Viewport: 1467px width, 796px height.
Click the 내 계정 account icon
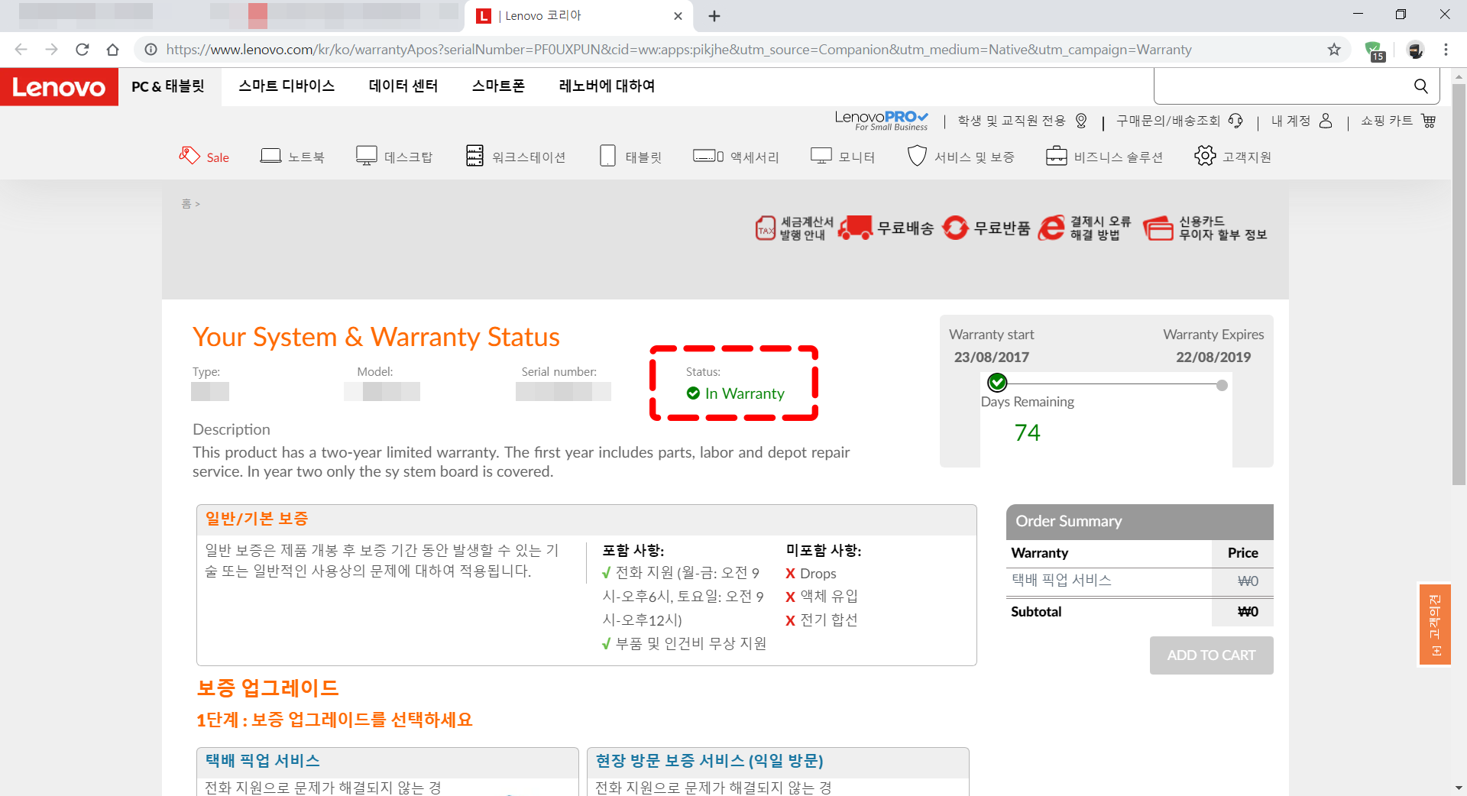pos(1326,121)
